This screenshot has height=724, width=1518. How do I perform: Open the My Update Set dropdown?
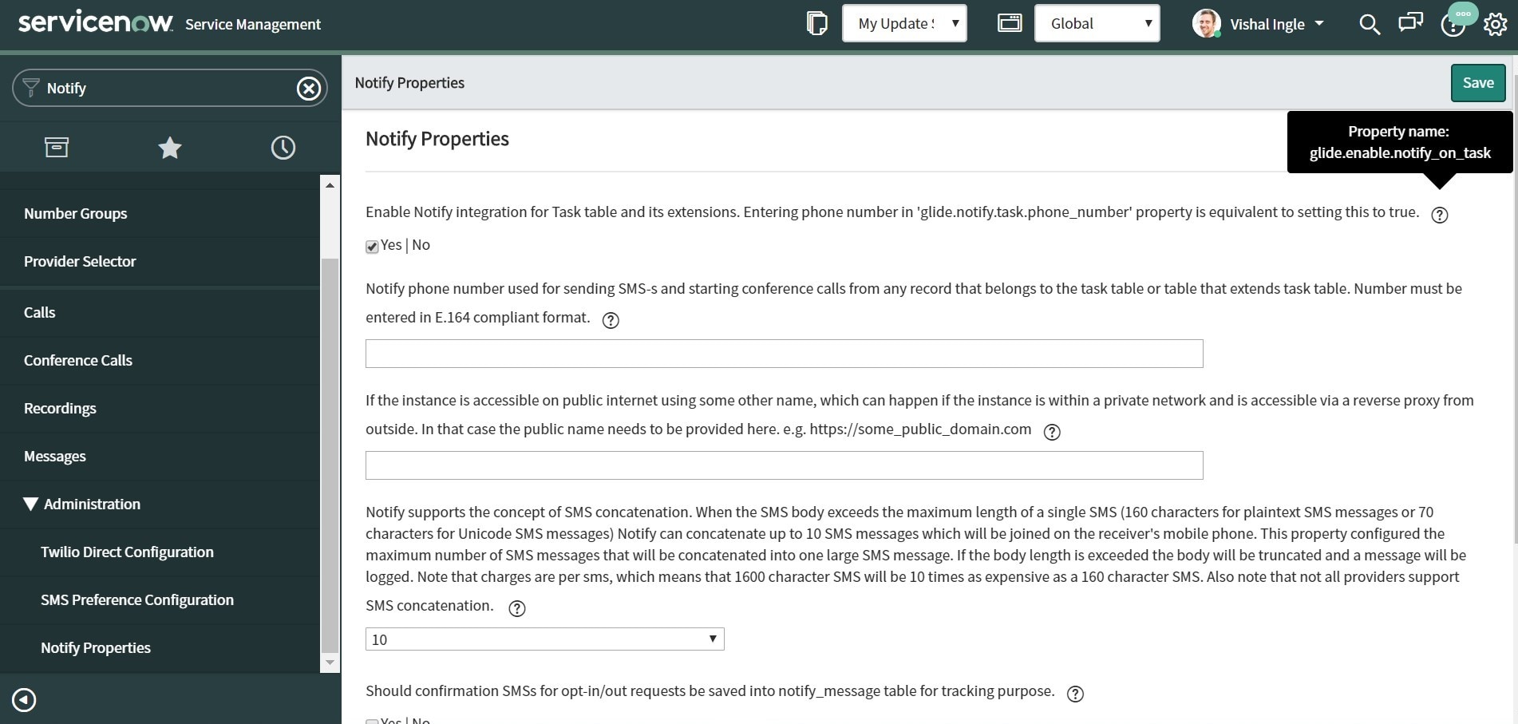click(x=904, y=23)
